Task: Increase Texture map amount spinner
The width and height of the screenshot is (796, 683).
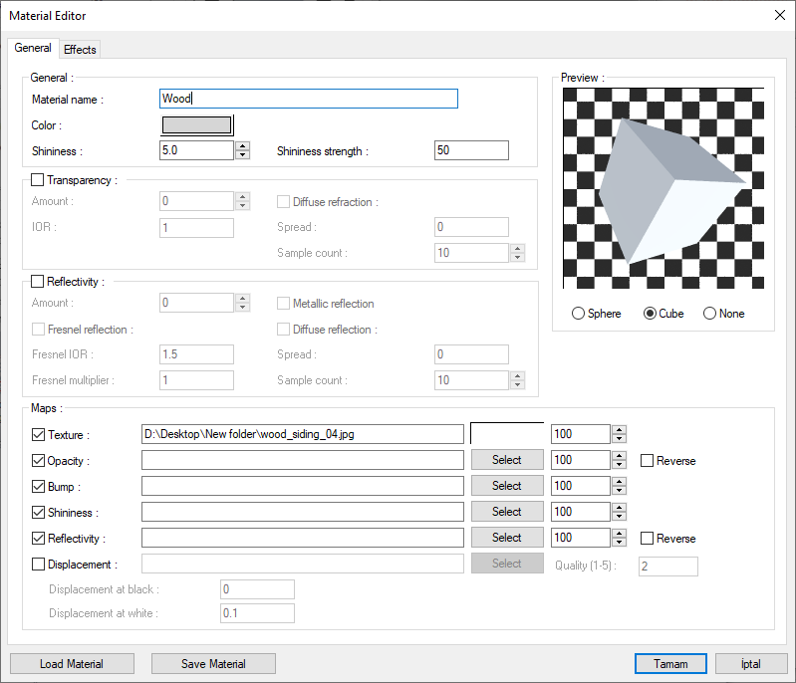Action: (x=619, y=430)
